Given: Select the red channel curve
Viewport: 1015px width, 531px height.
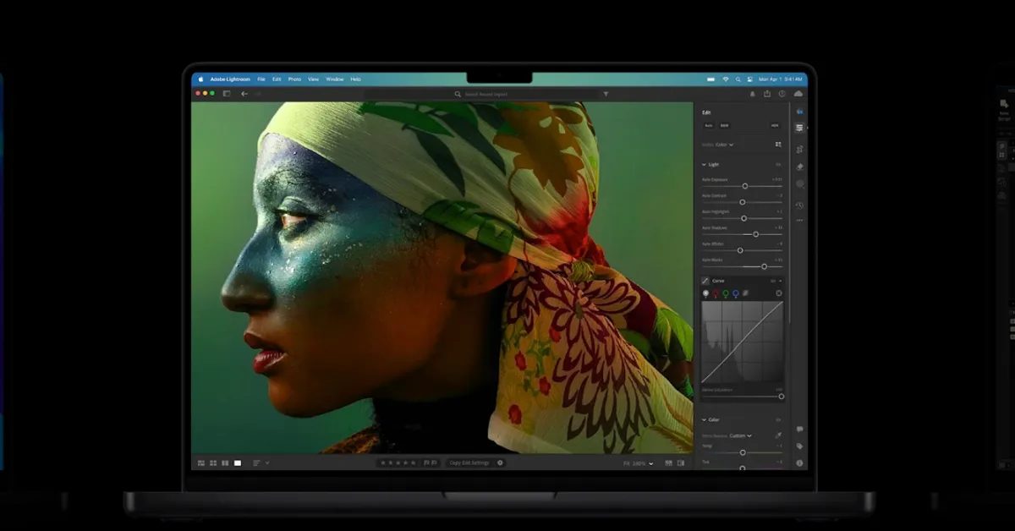Looking at the screenshot, I should [x=716, y=293].
